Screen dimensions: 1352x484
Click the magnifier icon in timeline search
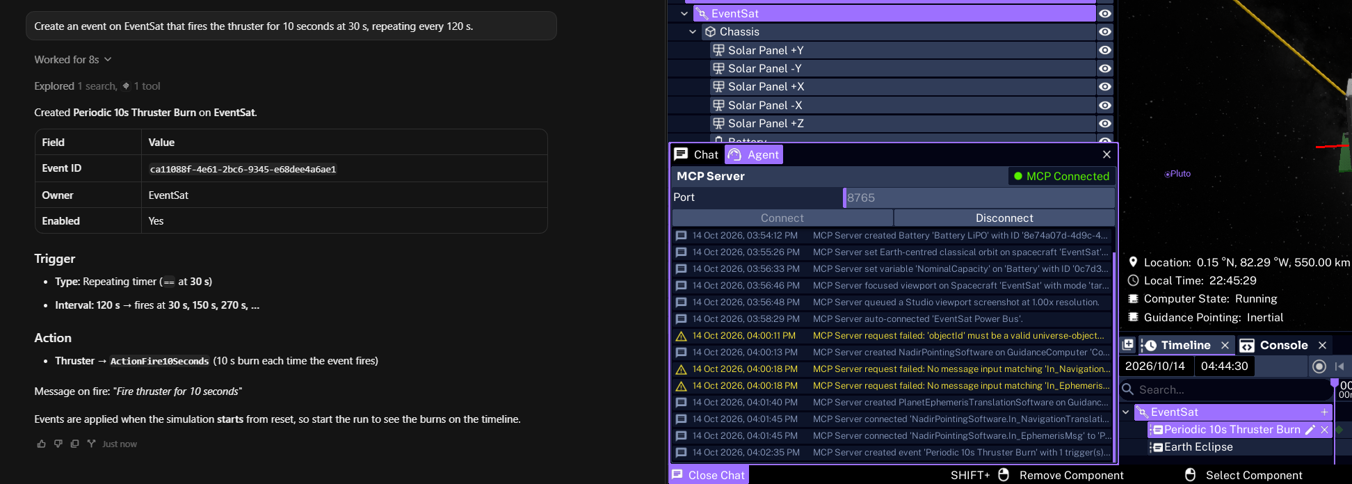click(1128, 389)
